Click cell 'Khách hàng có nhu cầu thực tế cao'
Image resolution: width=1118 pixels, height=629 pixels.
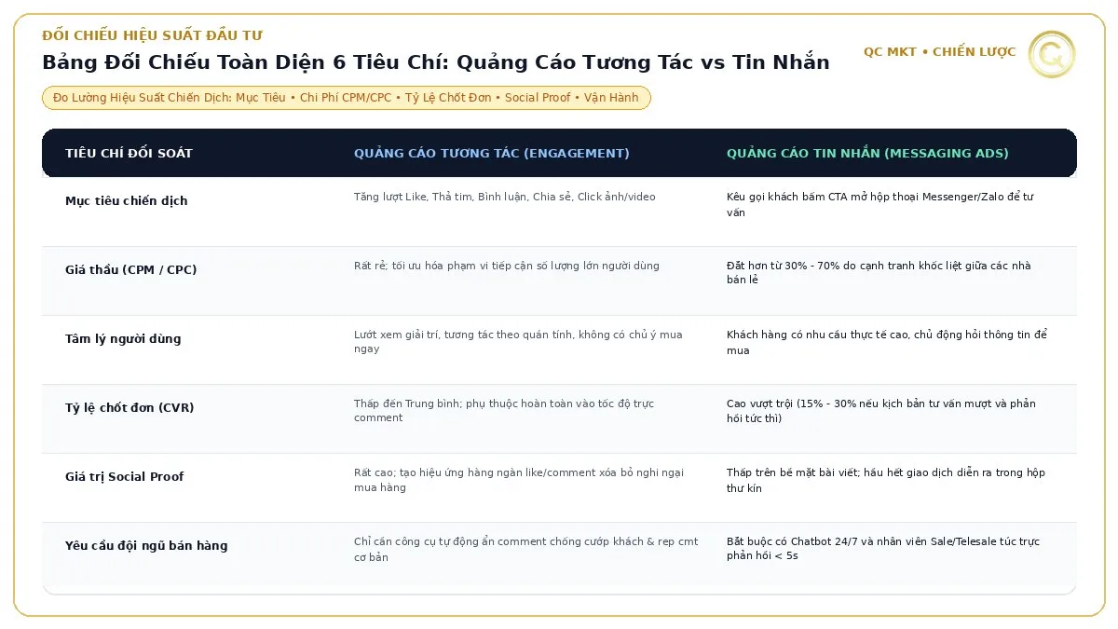(887, 343)
